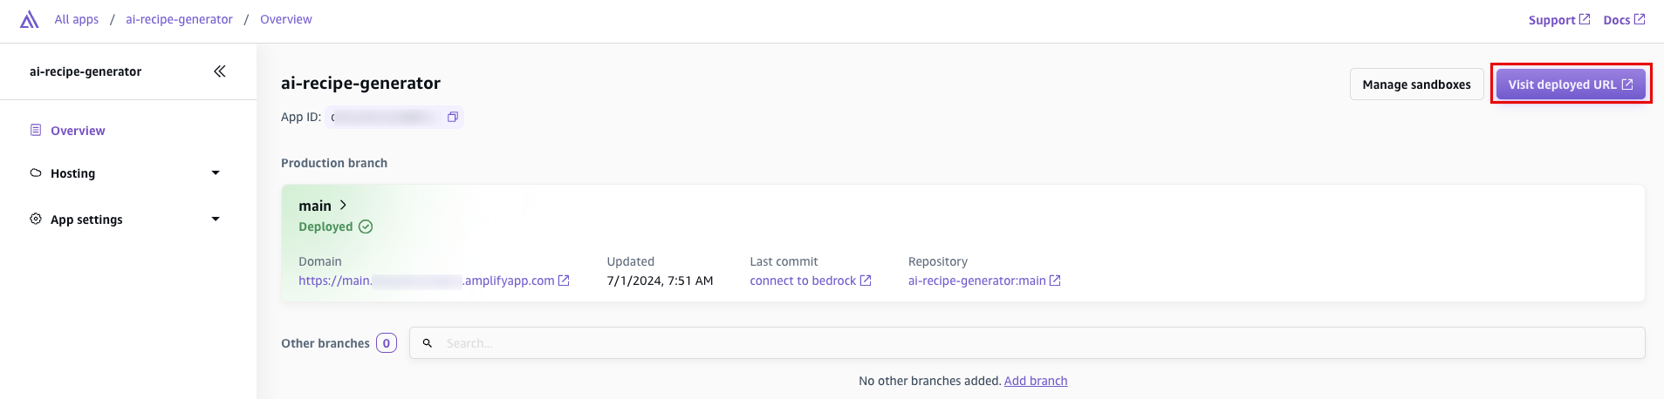Screen dimensions: 1664x399
Task: Collapse sidebar with double-chevron icon
Action: 220,71
